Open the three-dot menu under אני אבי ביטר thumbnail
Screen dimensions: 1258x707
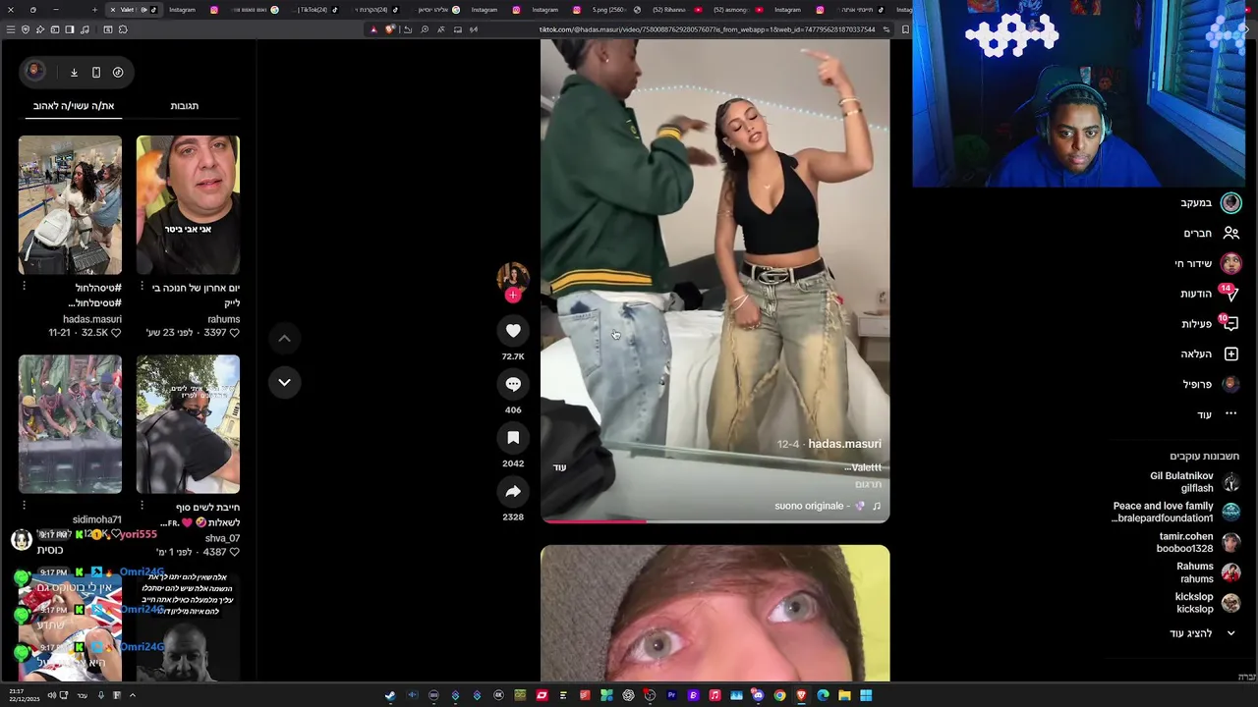click(142, 286)
